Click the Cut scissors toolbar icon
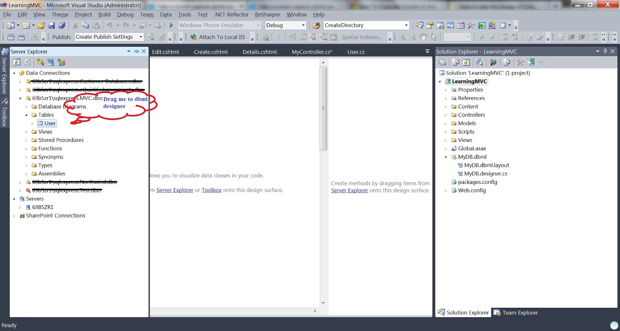 (75, 25)
